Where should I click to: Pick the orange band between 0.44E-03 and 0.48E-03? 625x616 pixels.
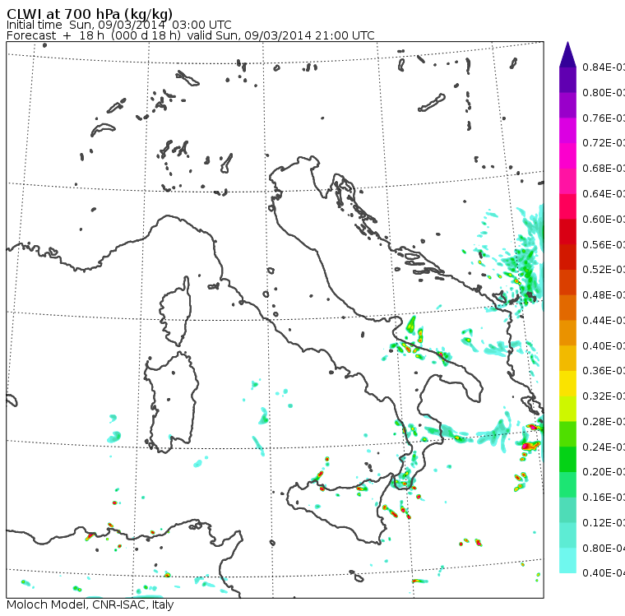point(567,308)
